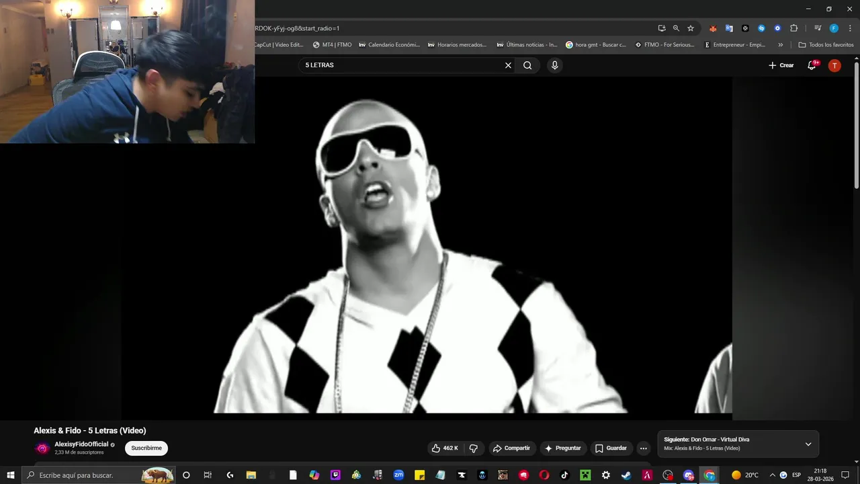Open the Chrome profile F avatar
Viewport: 860px width, 484px height.
(834, 28)
